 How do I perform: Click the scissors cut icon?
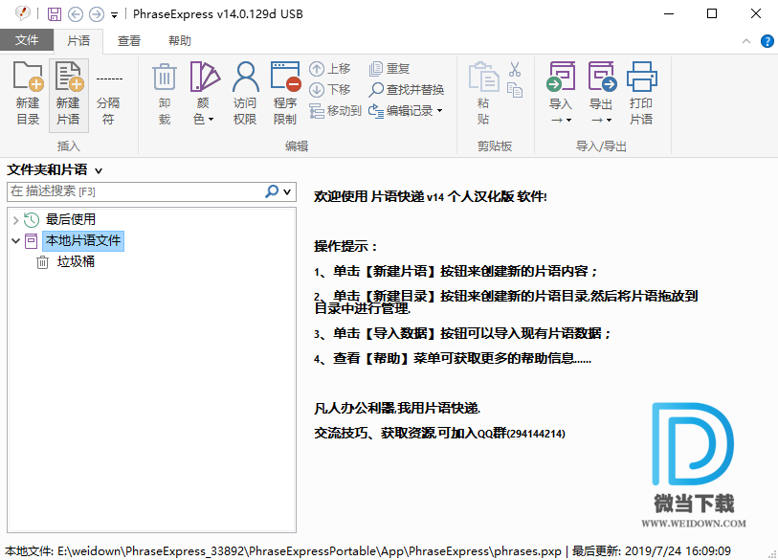(x=515, y=70)
